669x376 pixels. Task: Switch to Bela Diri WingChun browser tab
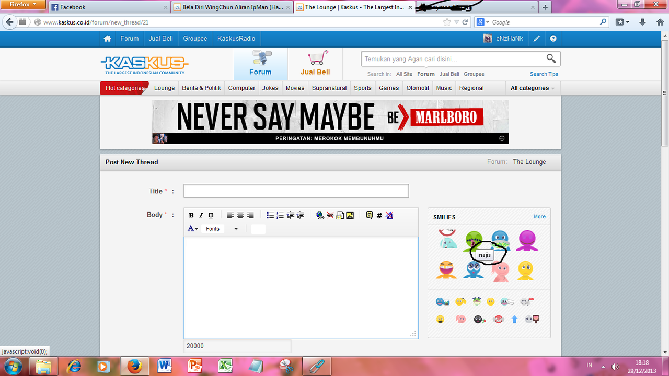(232, 7)
